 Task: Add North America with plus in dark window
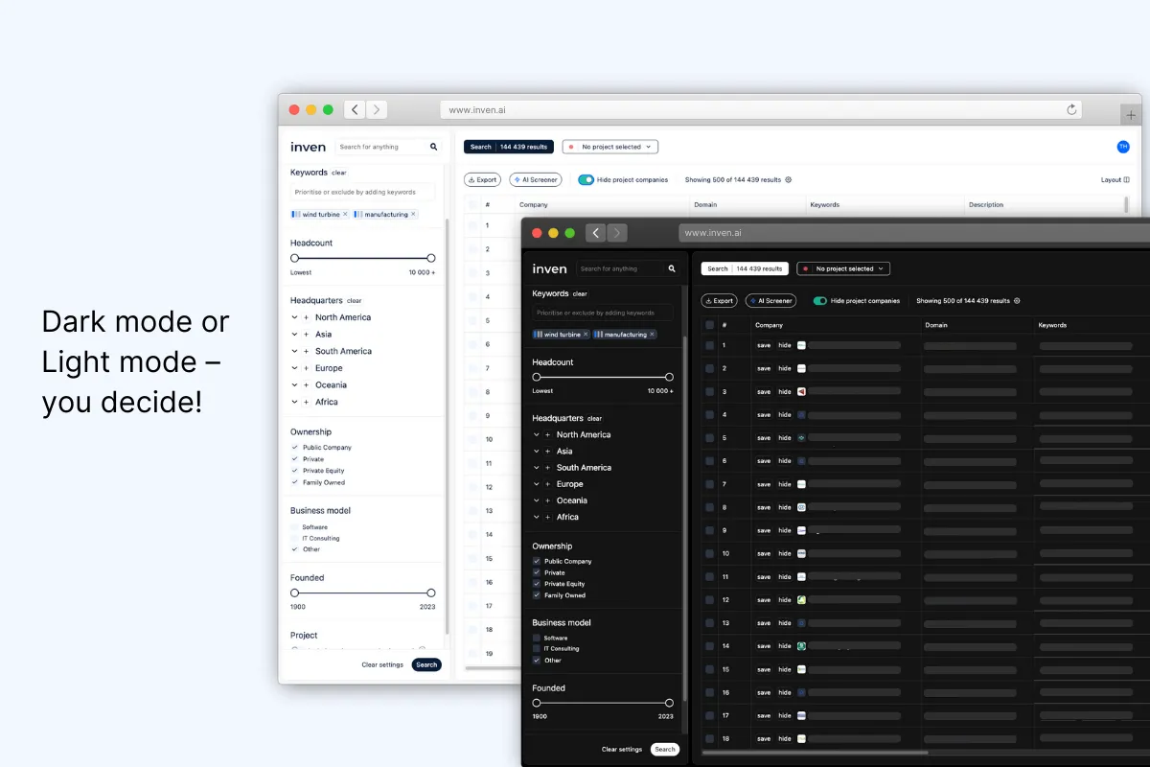[x=547, y=435]
